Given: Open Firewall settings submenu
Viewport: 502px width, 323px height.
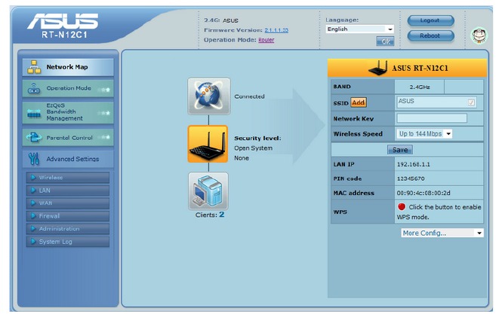Looking at the screenshot, I should click(x=68, y=216).
